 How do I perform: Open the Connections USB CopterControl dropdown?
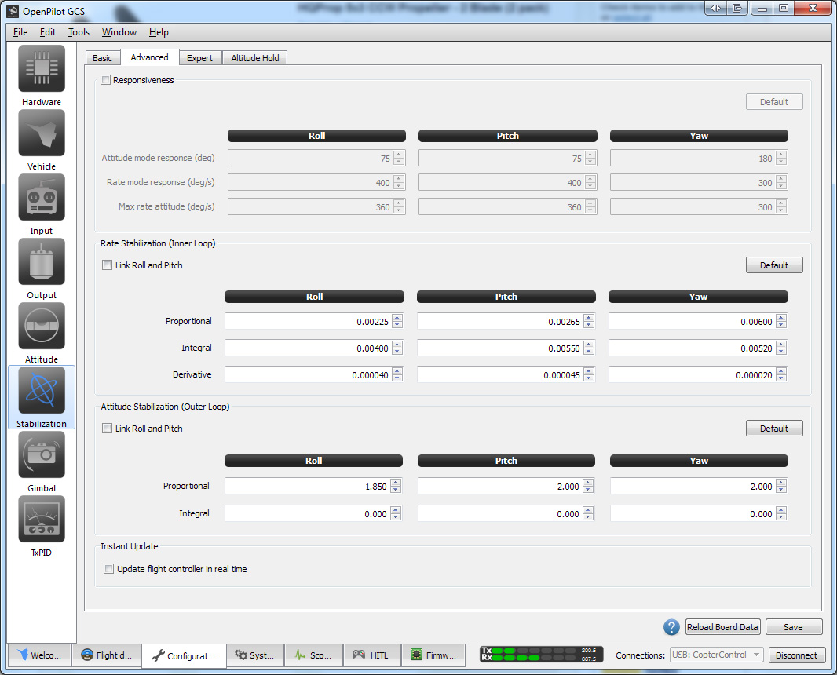pos(716,655)
